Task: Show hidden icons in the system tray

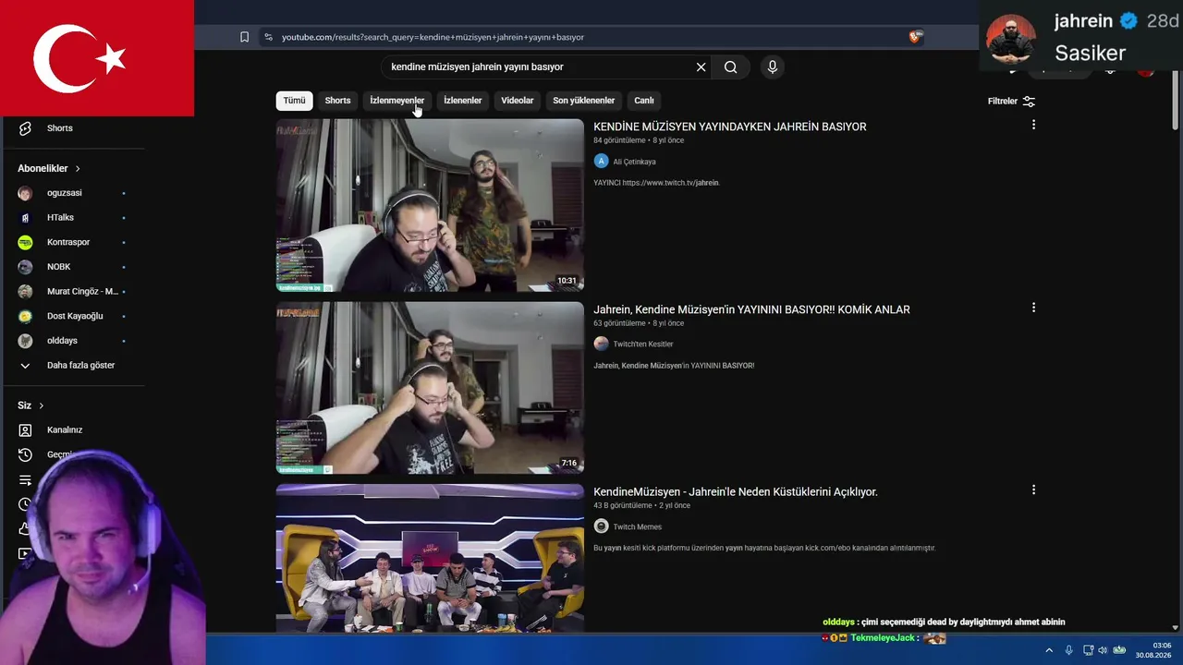Action: click(1049, 650)
